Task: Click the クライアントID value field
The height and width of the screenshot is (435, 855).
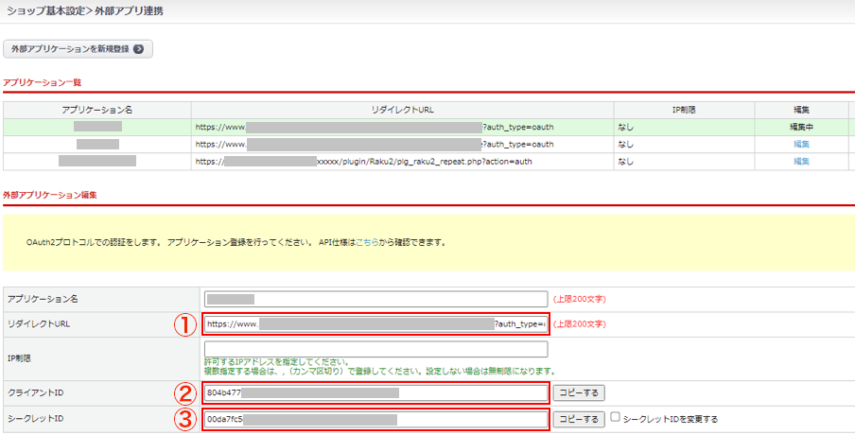Action: (375, 391)
